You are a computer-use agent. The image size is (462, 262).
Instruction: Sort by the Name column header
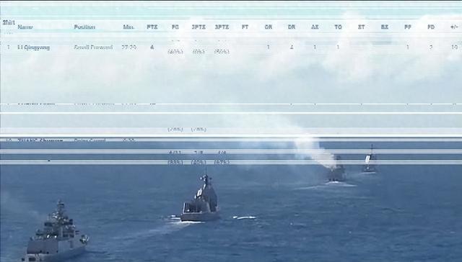25,27
